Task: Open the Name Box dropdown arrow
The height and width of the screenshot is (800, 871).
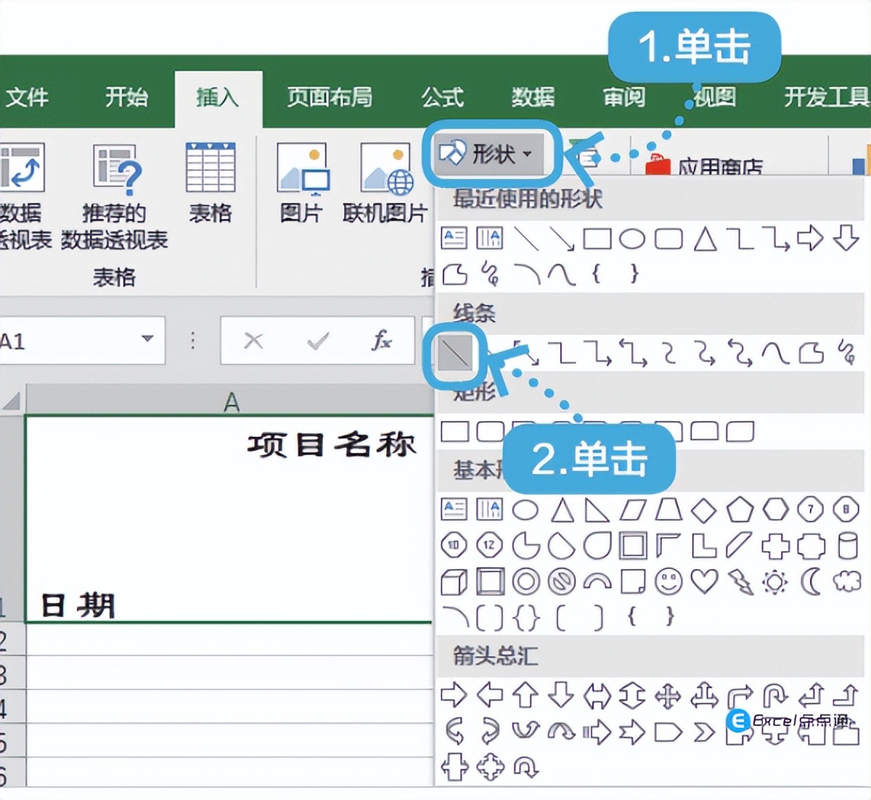Action: click(x=147, y=340)
